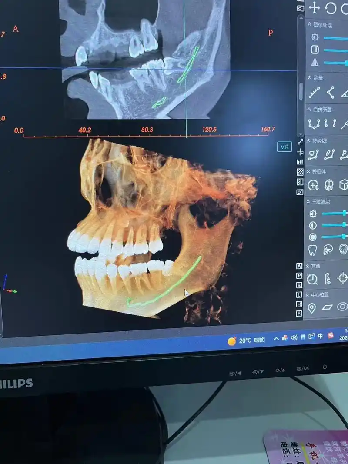Show hidden tray icons with taskbar chevron

pyautogui.click(x=275, y=338)
